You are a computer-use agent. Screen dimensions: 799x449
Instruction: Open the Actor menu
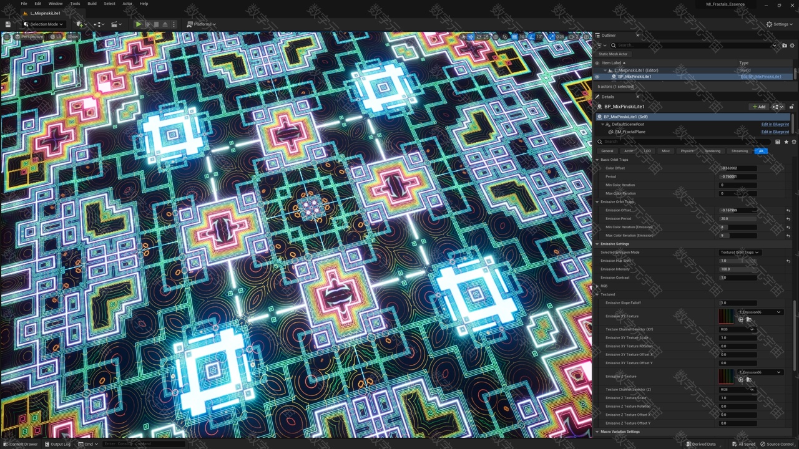pos(127,4)
